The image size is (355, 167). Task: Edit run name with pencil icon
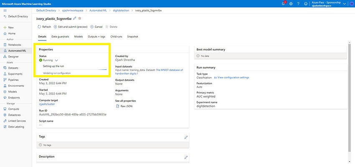75,18
